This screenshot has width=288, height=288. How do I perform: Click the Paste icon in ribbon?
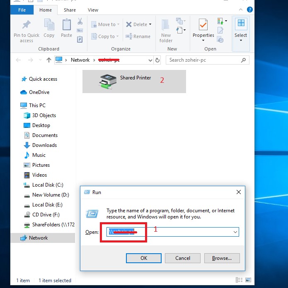pyautogui.click(x=66, y=25)
